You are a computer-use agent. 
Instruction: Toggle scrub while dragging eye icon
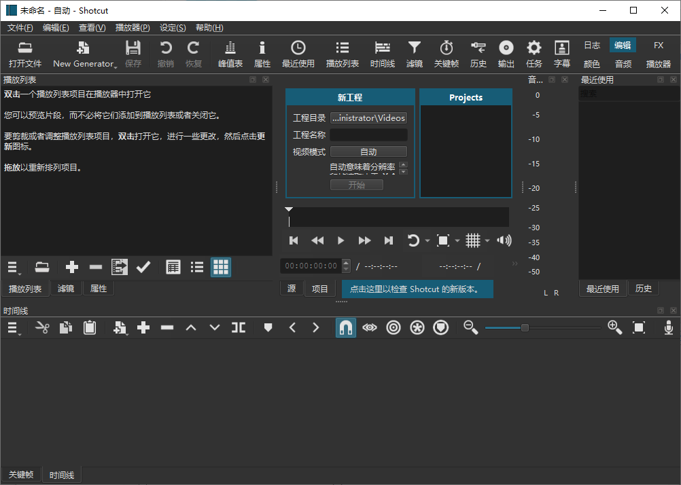[x=369, y=328]
